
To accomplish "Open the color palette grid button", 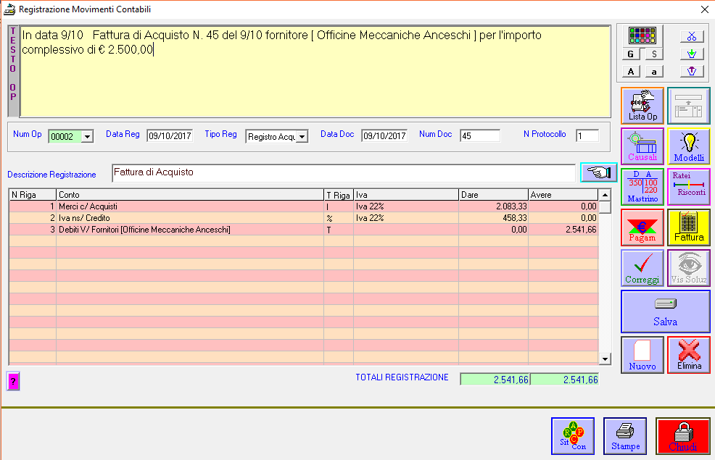I will (642, 35).
